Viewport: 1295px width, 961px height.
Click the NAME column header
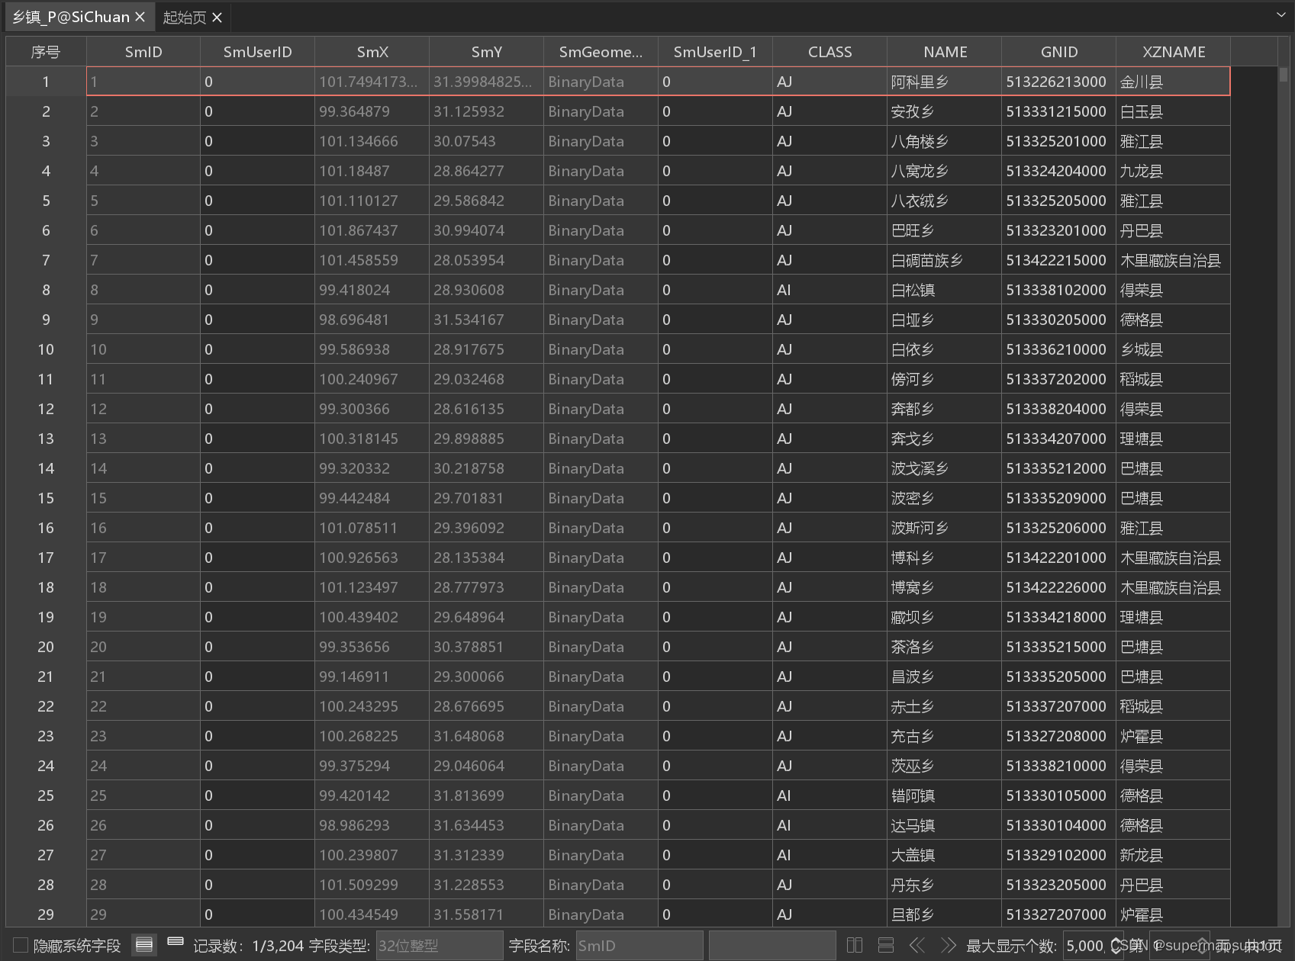click(x=943, y=51)
